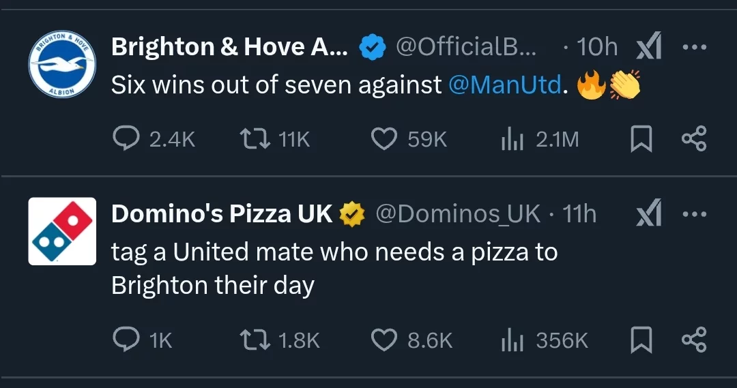Open more options on Domino's tweet
Viewport: 737px width, 388px height.
pyautogui.click(x=694, y=215)
